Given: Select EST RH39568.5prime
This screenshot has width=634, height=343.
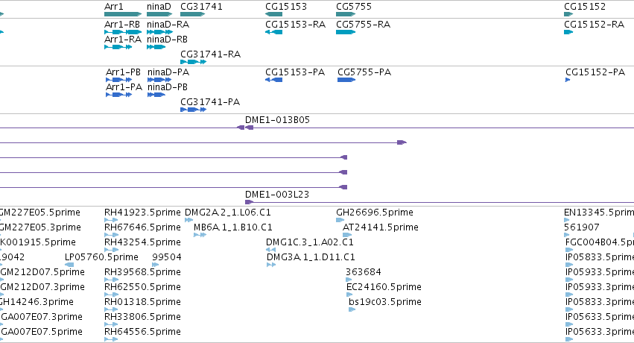Looking at the screenshot, I should coord(142,272).
